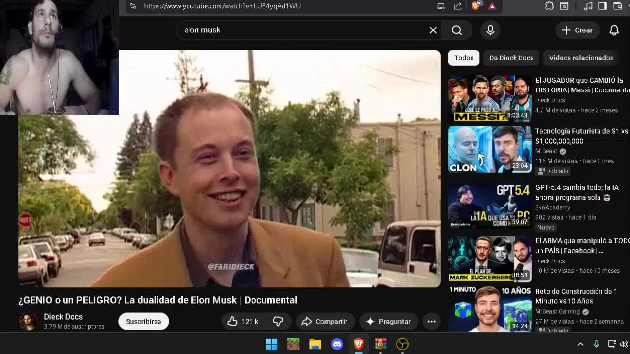Open 1 Minuto vs 10 Años thumbnail

coord(490,310)
